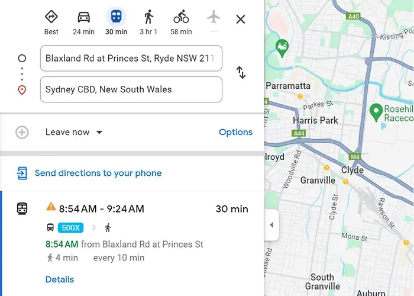Select the Best travel mode icon
414x296 pixels.
point(51,17)
